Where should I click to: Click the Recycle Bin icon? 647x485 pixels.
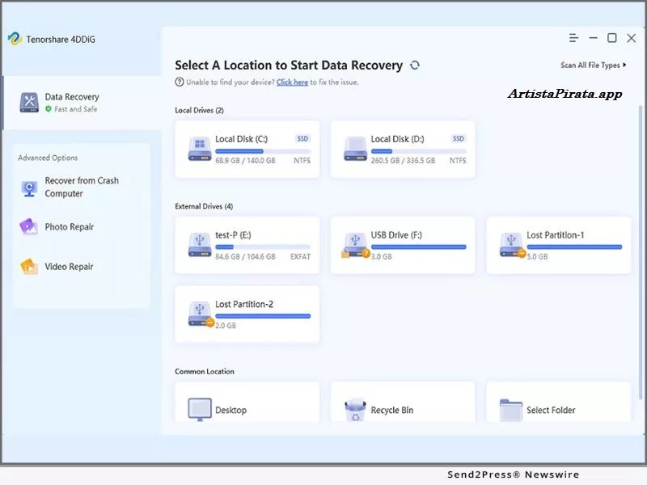355,410
